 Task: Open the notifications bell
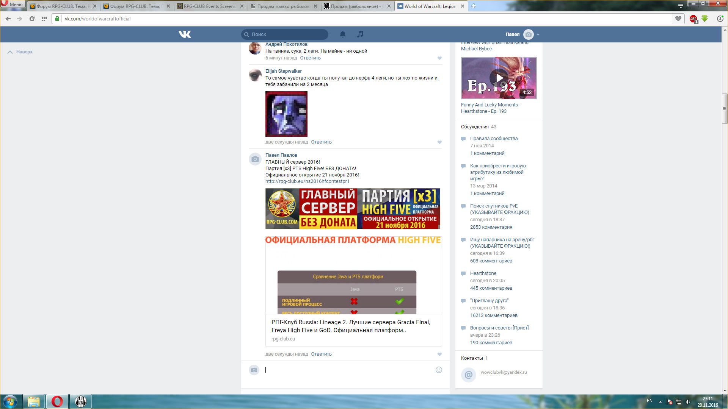pos(342,34)
